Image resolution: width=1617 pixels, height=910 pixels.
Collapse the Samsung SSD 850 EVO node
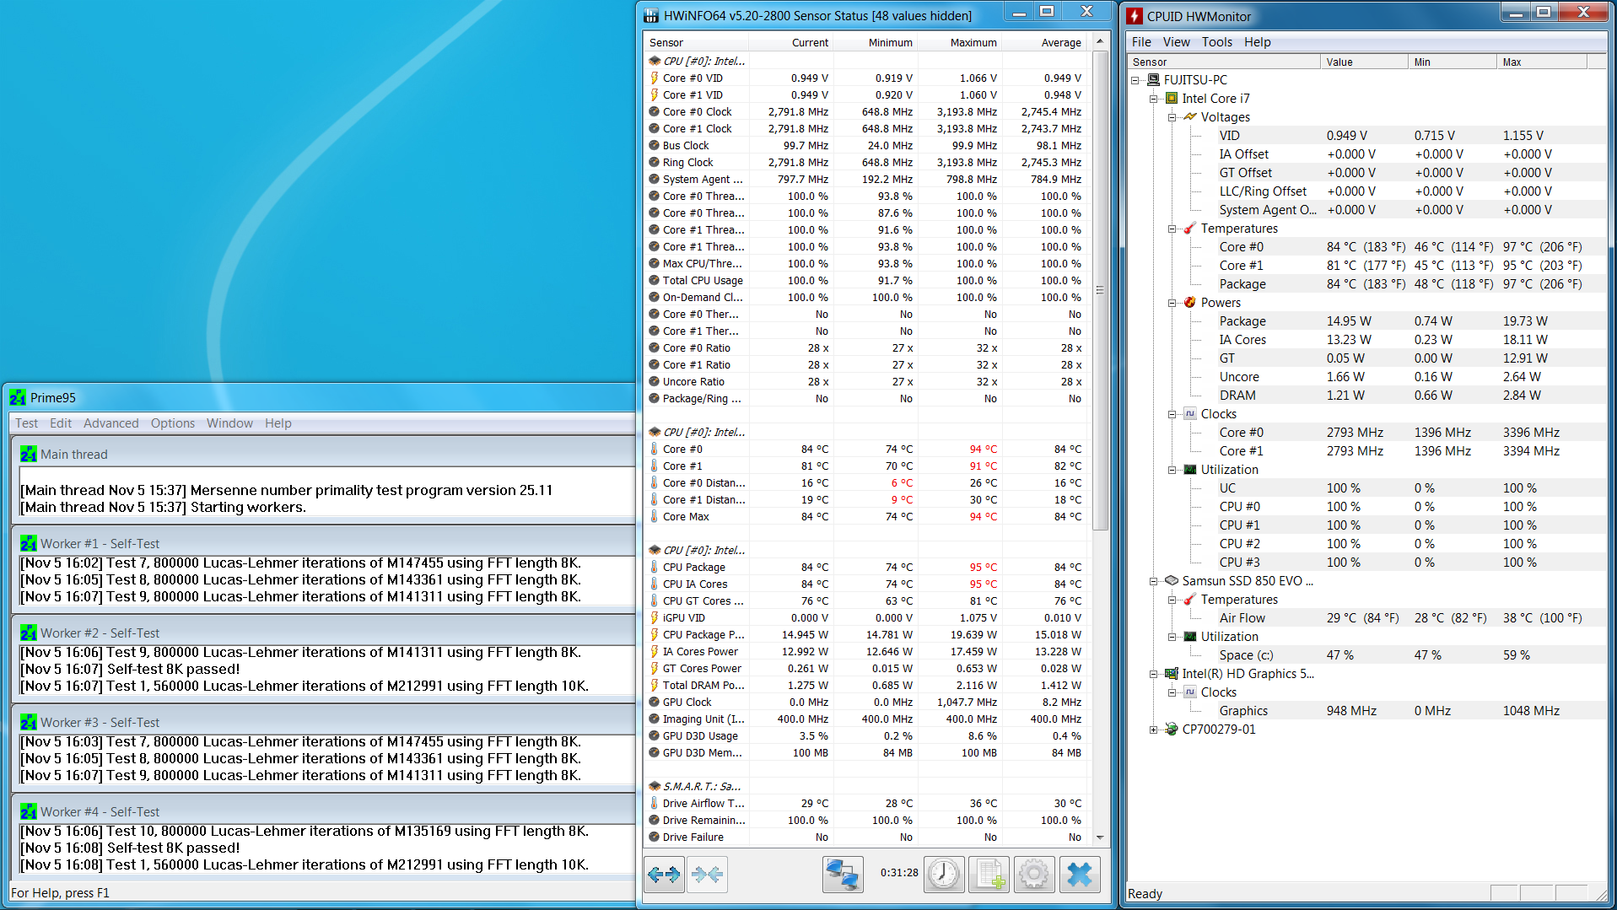tap(1154, 581)
